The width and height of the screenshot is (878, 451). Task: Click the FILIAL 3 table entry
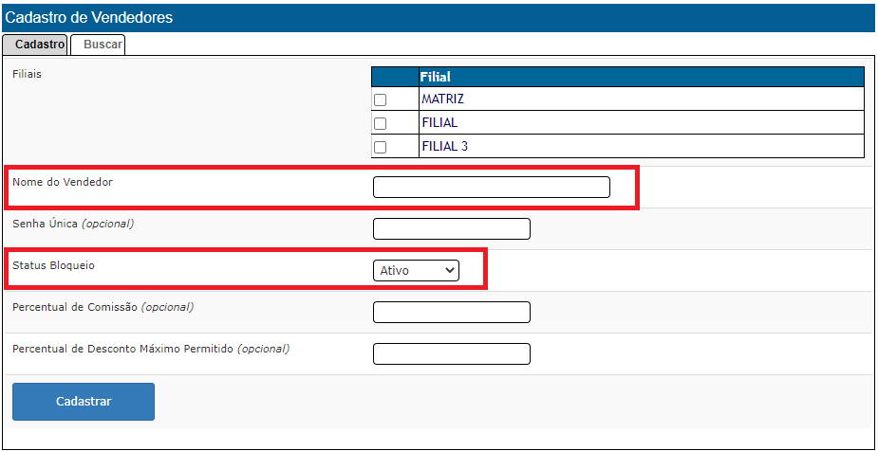(x=444, y=147)
